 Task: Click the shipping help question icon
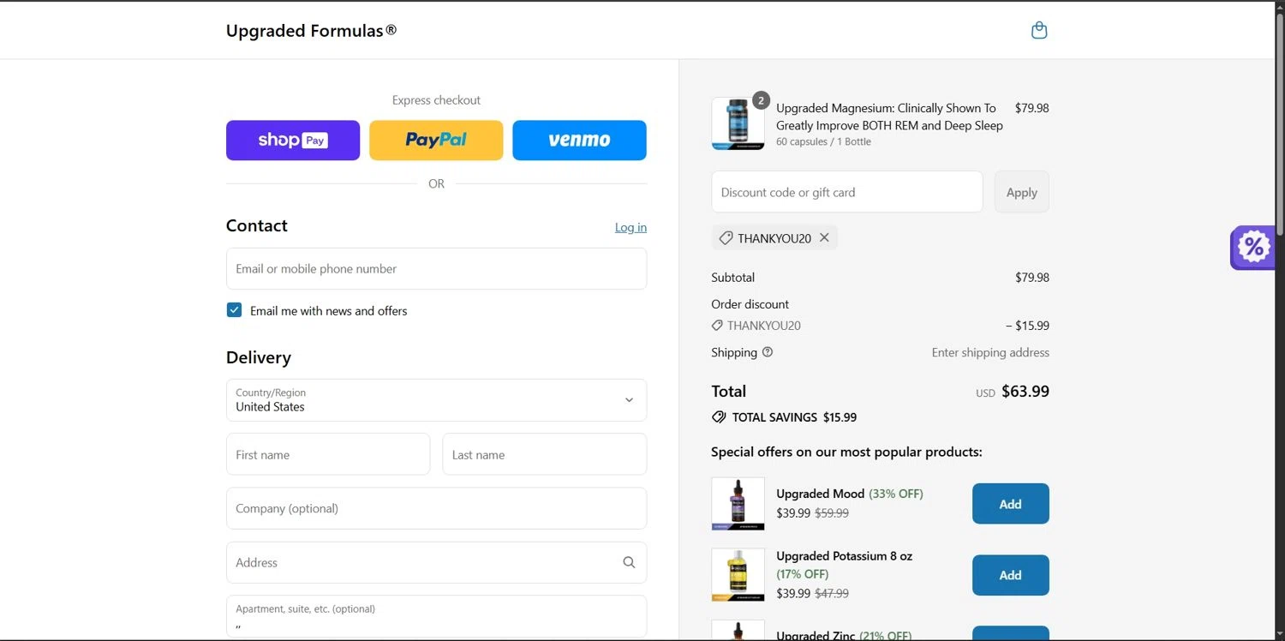(x=768, y=352)
